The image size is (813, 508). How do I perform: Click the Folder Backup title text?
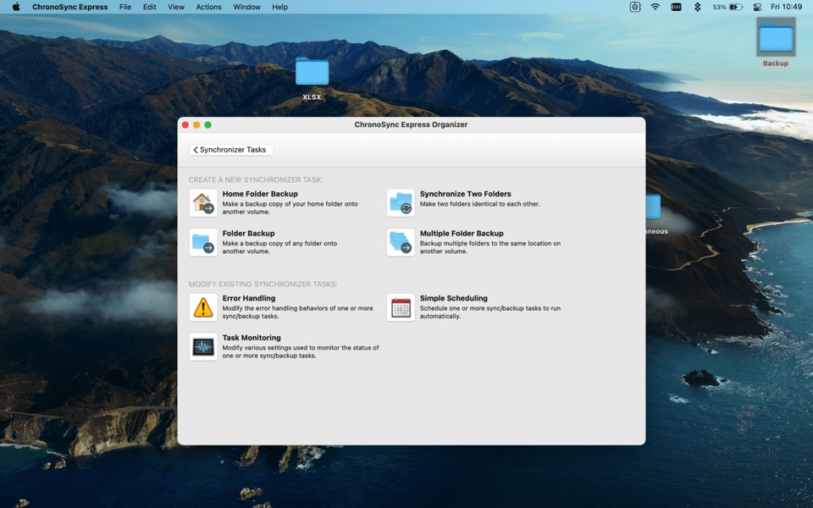pyautogui.click(x=248, y=234)
